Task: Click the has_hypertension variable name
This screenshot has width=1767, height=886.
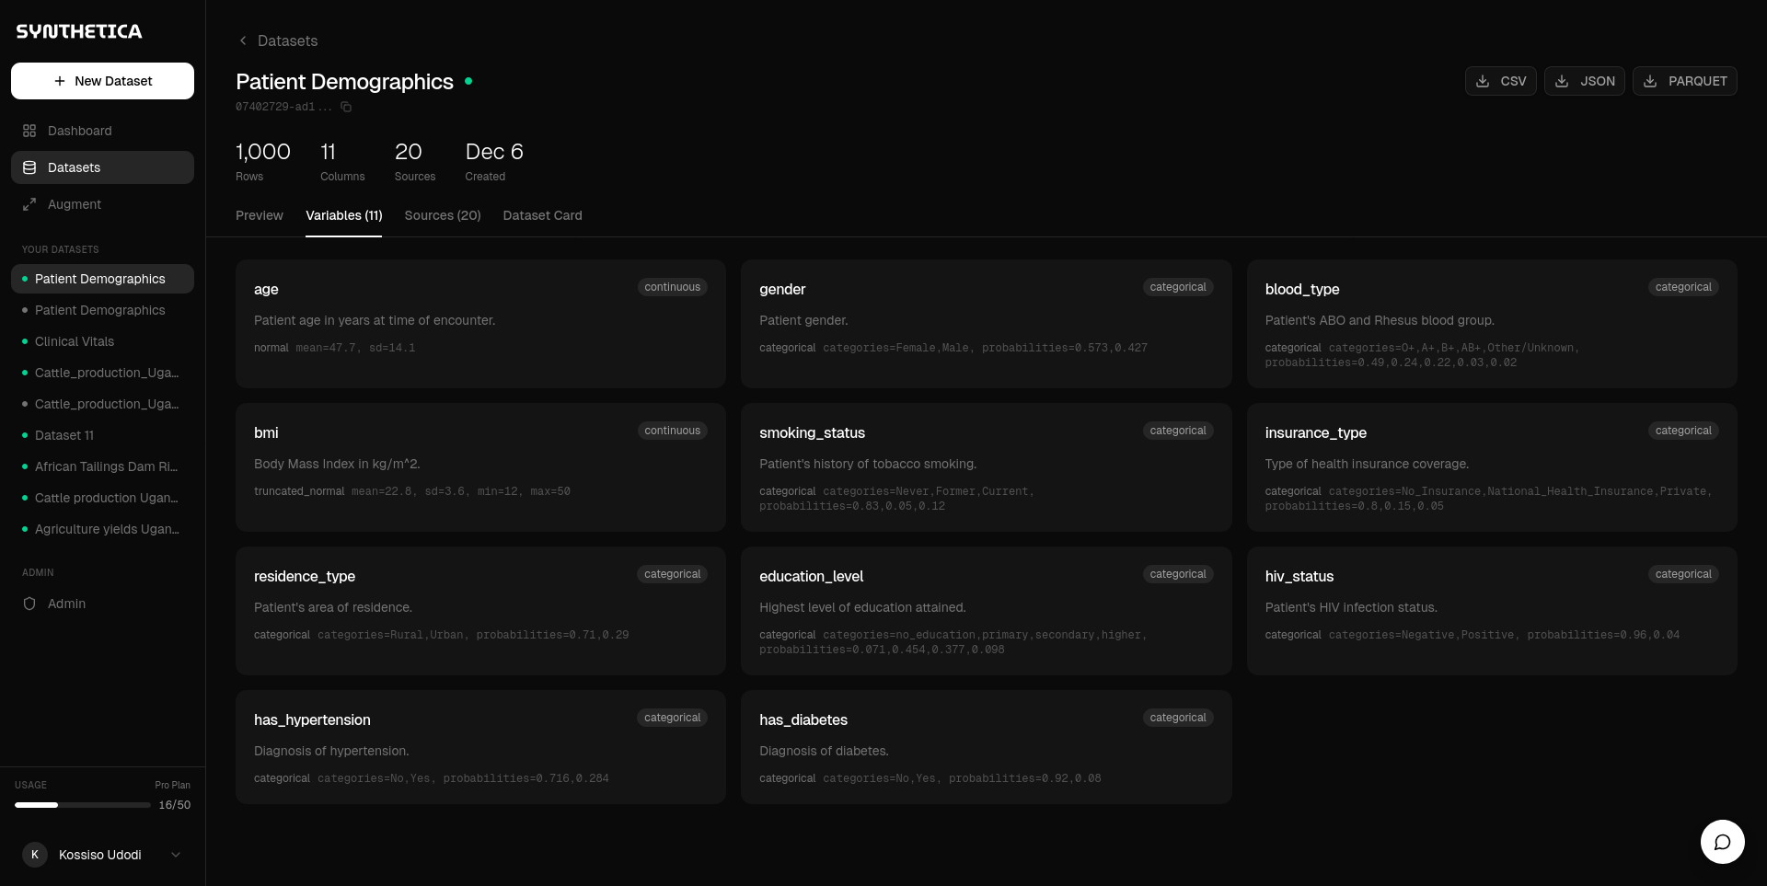Action: click(312, 719)
